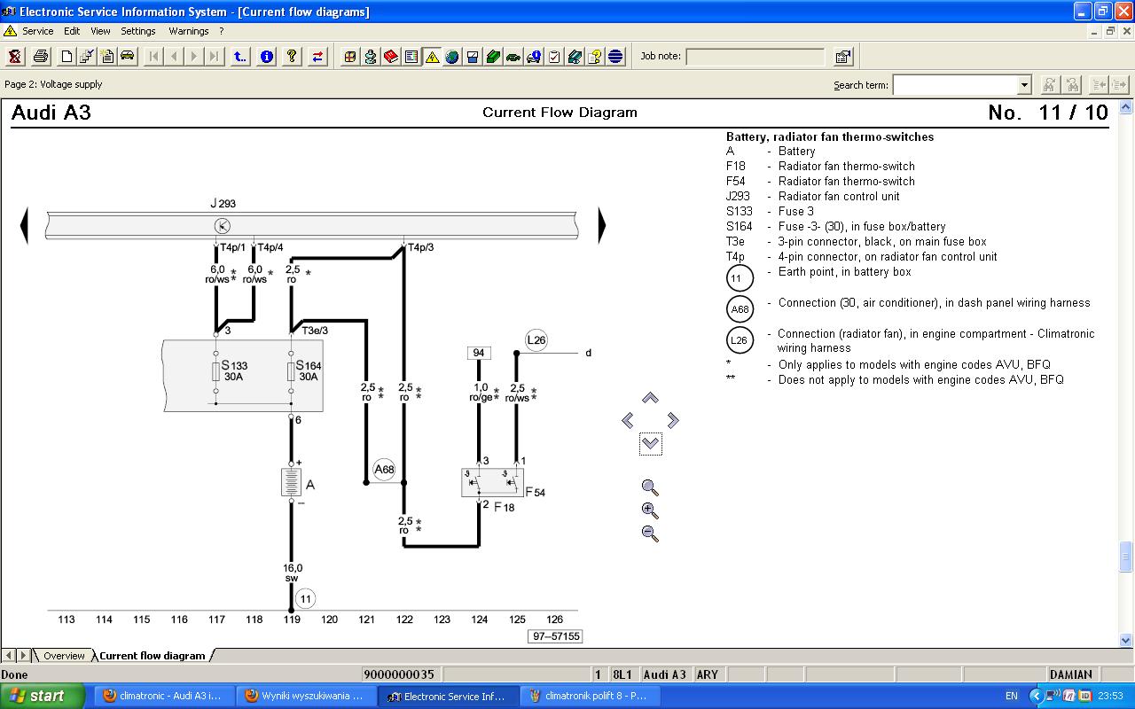Click the job note properties icon

click(x=843, y=57)
